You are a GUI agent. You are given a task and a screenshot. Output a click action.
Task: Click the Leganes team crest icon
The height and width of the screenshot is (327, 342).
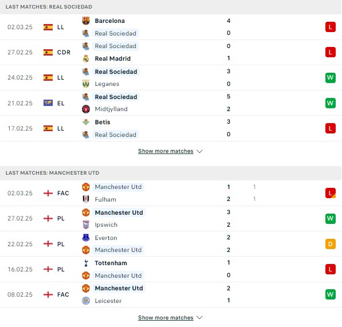86,84
